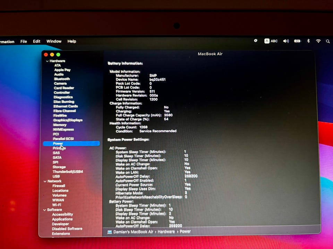Click the screen recording status icon
Screen dimensions: 333x249
[x=256, y=41]
